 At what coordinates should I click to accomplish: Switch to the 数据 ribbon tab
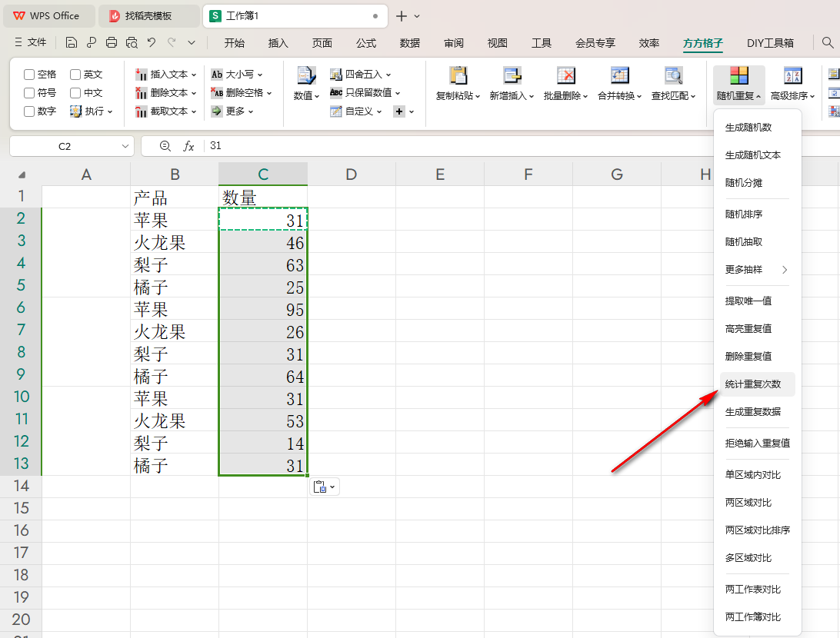point(410,43)
